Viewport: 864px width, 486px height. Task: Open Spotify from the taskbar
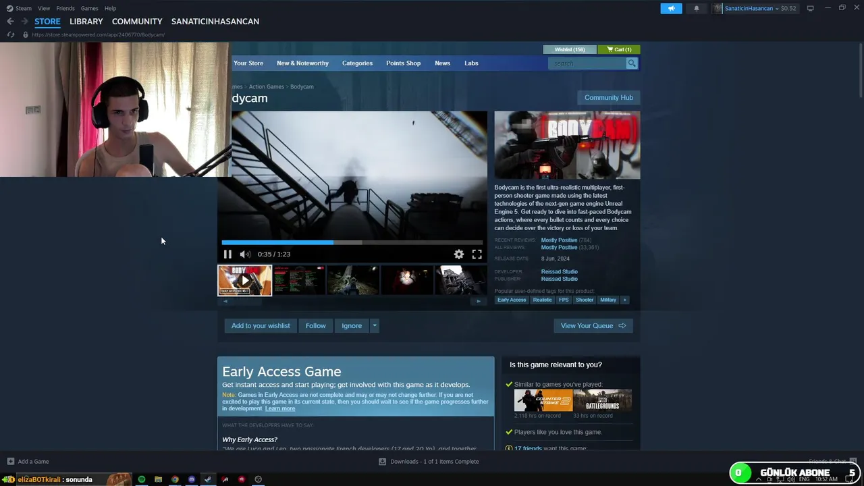(142, 479)
